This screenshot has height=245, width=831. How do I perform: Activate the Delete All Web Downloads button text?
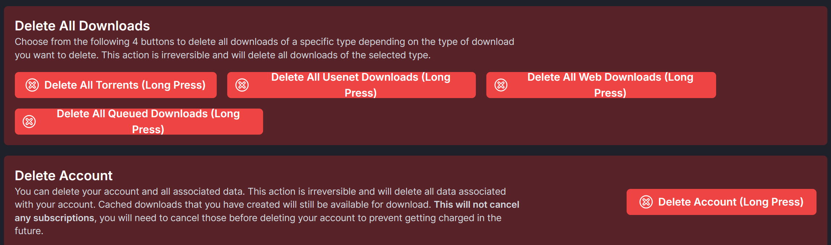point(610,85)
